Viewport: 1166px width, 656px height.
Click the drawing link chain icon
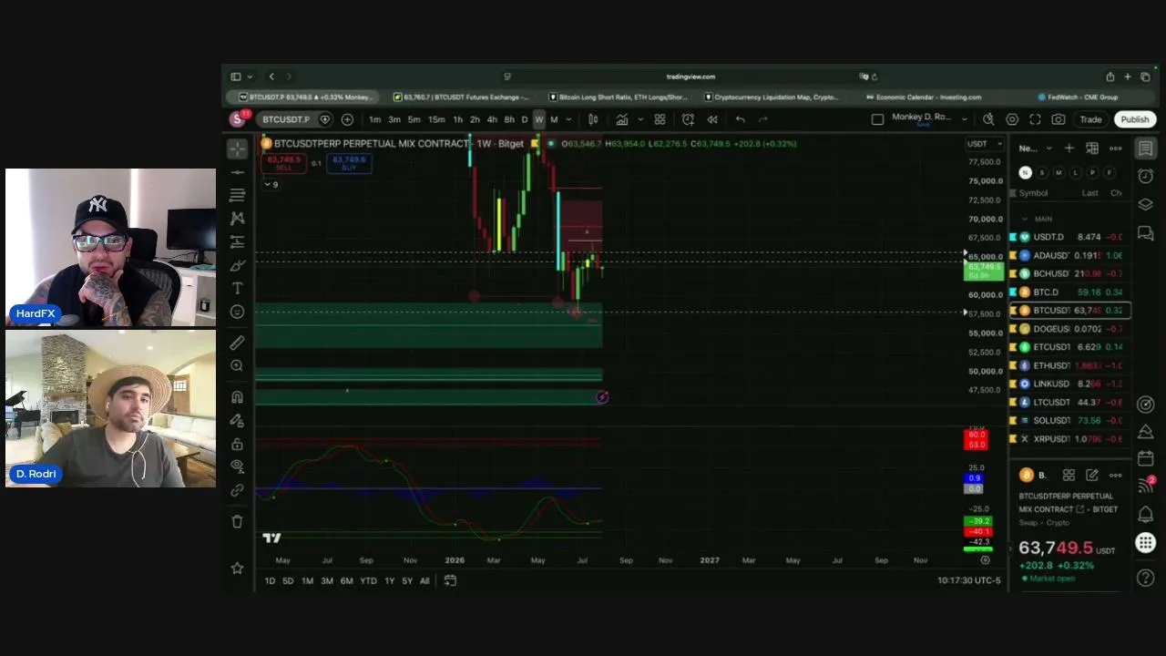coord(237,490)
